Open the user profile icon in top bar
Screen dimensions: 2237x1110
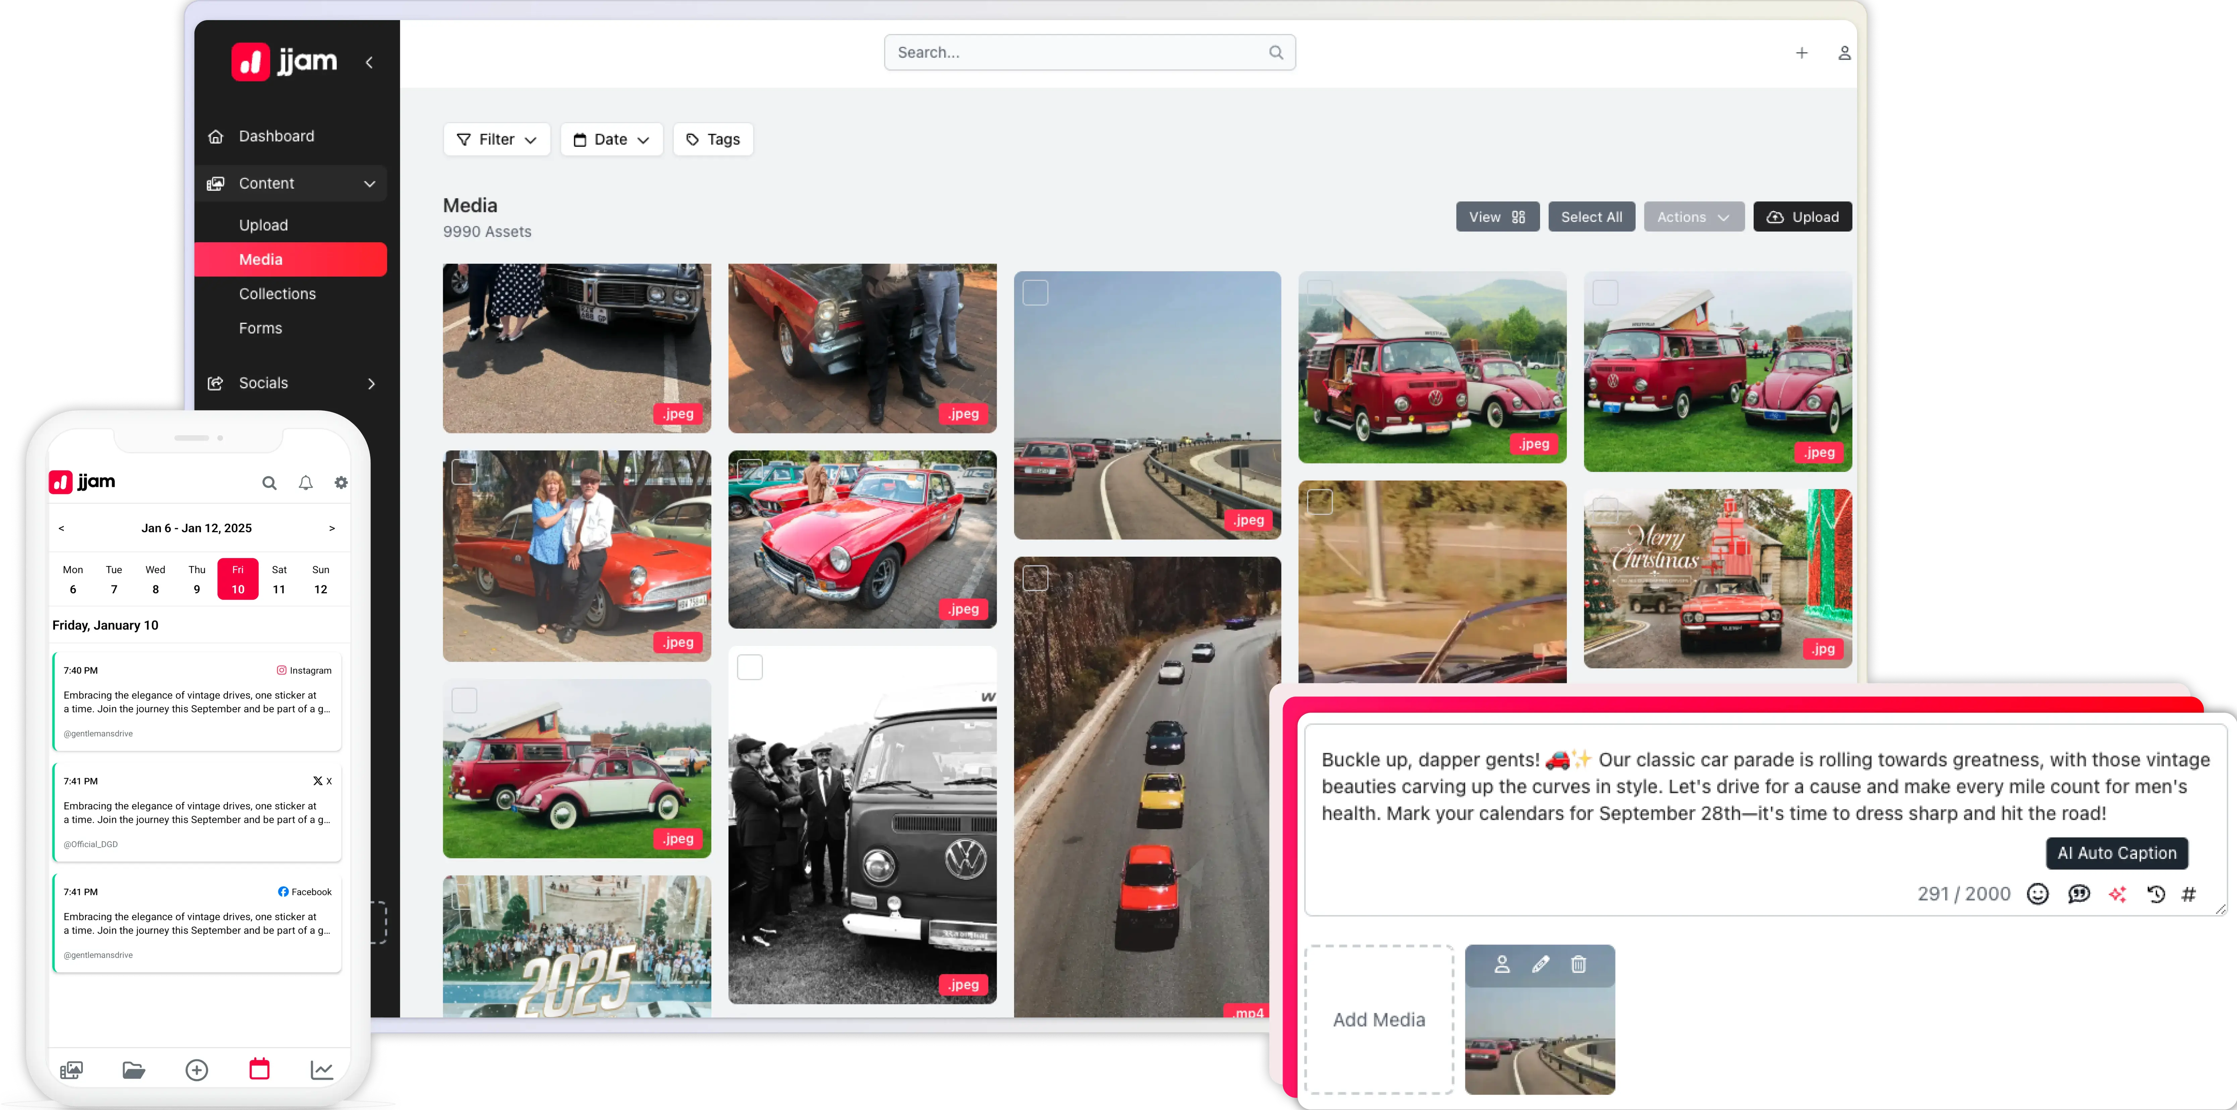click(1844, 53)
